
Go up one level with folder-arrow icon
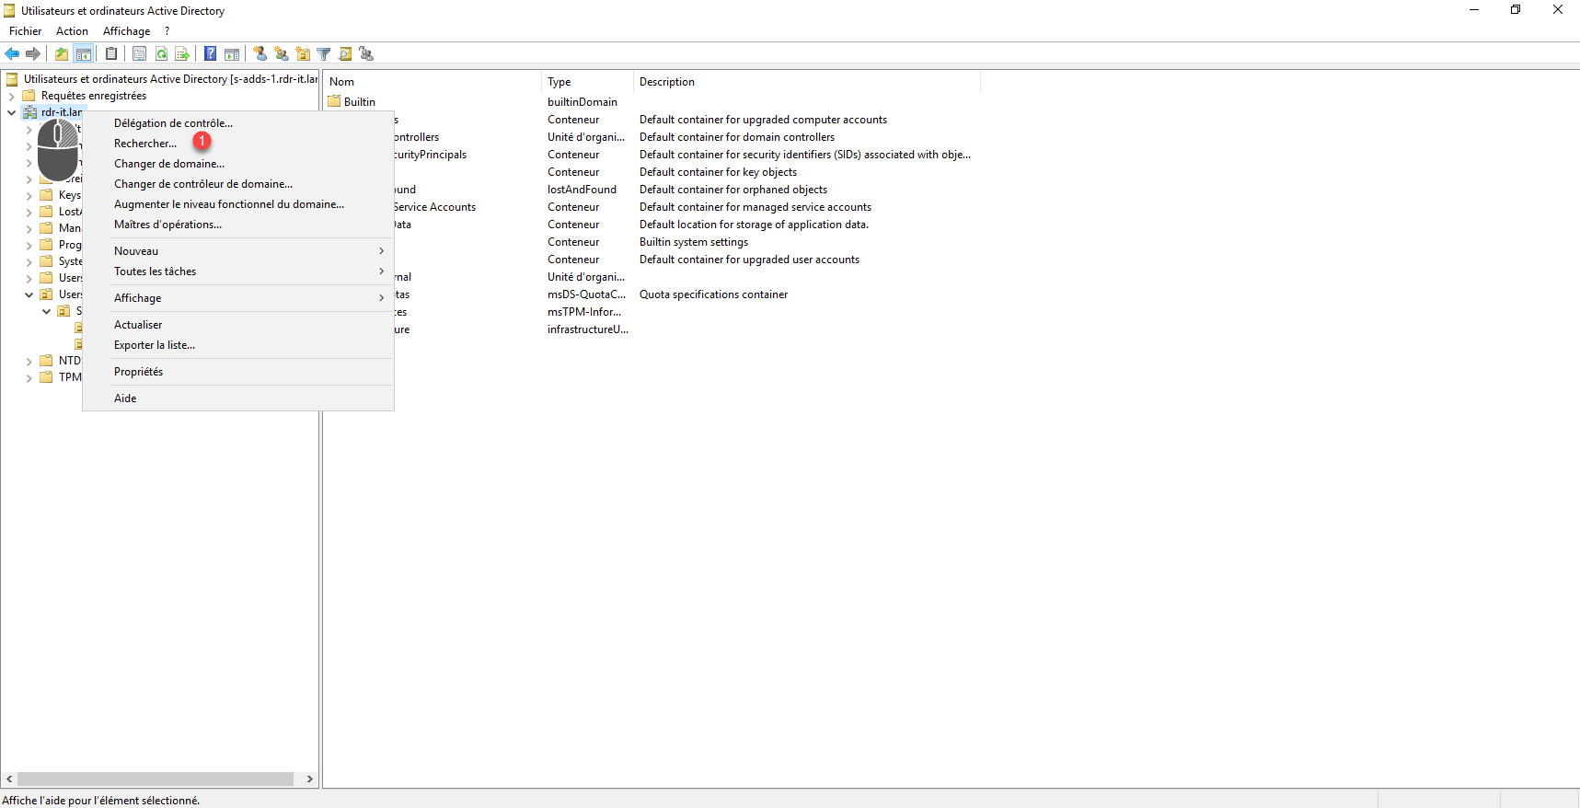[x=62, y=54]
